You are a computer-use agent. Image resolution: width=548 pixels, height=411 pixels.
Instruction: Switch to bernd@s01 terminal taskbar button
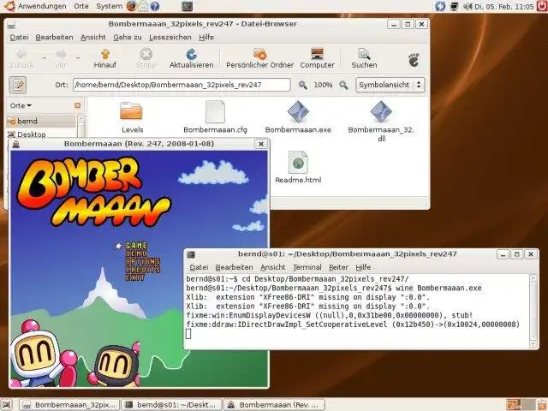(171, 405)
